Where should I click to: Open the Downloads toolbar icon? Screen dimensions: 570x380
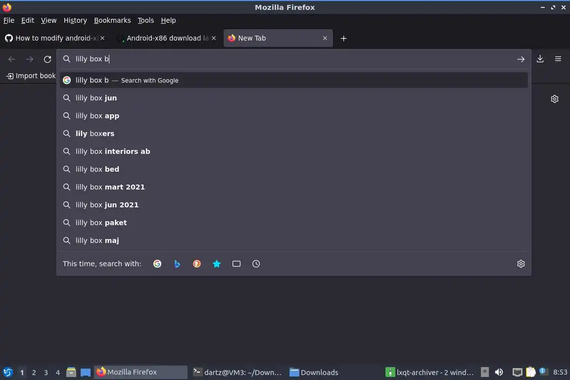(540, 59)
